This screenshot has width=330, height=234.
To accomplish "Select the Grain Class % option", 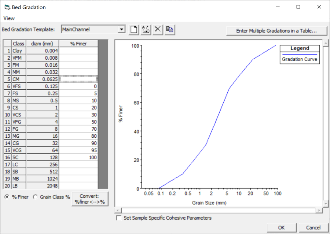I will [36, 197].
